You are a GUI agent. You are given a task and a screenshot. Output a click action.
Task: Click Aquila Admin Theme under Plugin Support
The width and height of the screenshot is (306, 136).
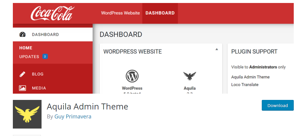[x=250, y=77]
